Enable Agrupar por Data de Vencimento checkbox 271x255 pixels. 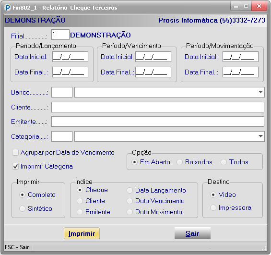15,152
